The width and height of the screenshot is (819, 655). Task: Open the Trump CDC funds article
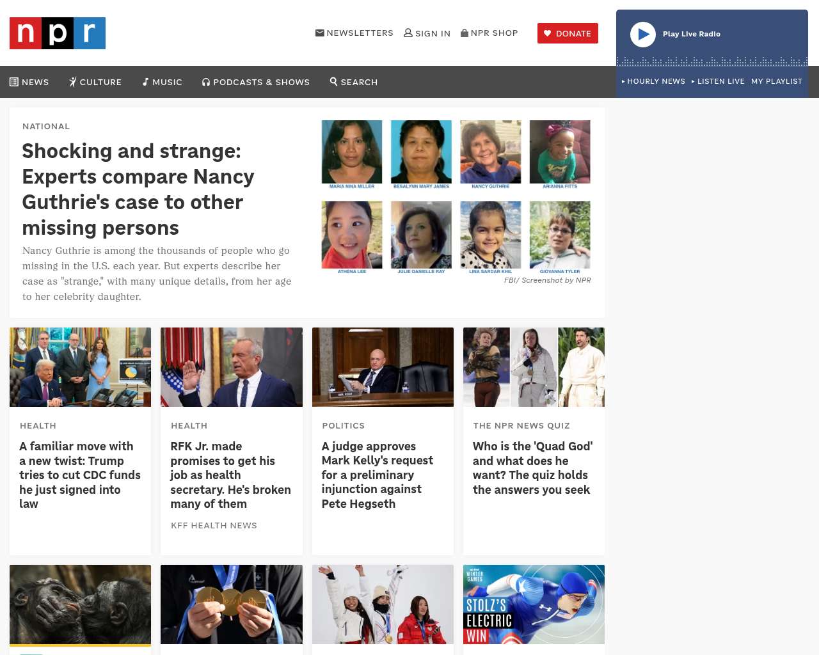(80, 475)
